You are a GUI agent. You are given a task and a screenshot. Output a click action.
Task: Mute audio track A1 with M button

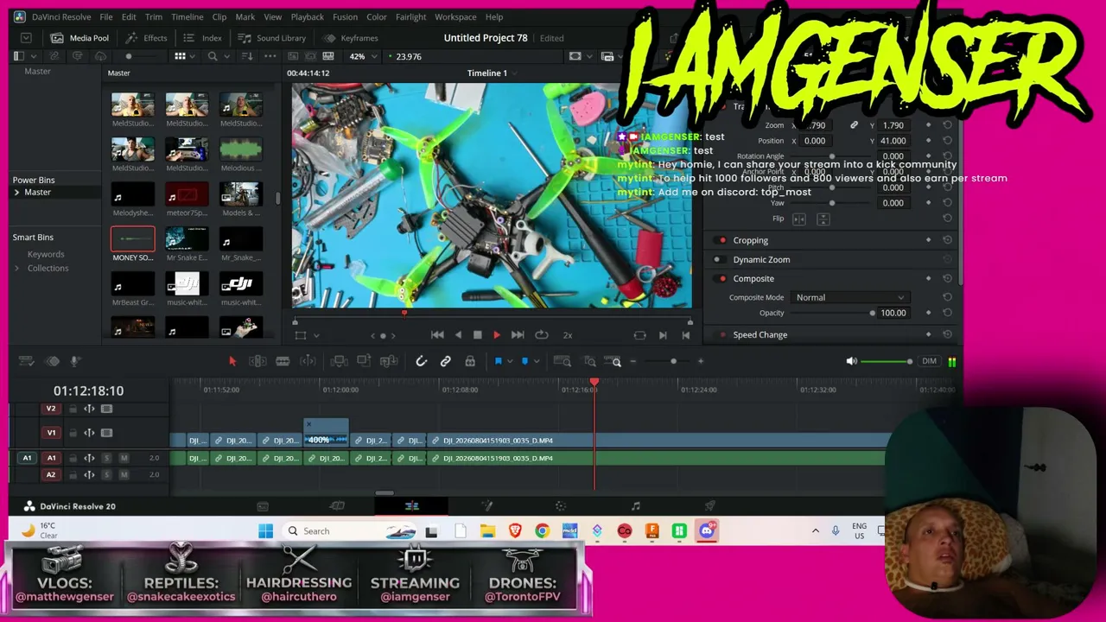coord(124,458)
